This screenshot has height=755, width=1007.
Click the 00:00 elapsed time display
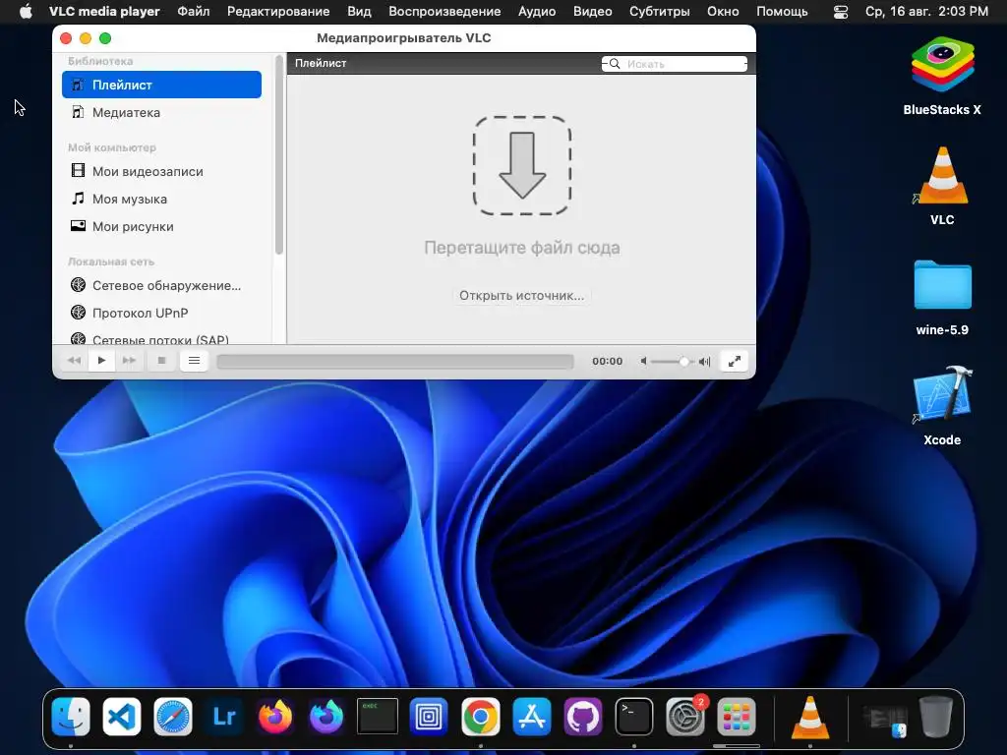(607, 362)
